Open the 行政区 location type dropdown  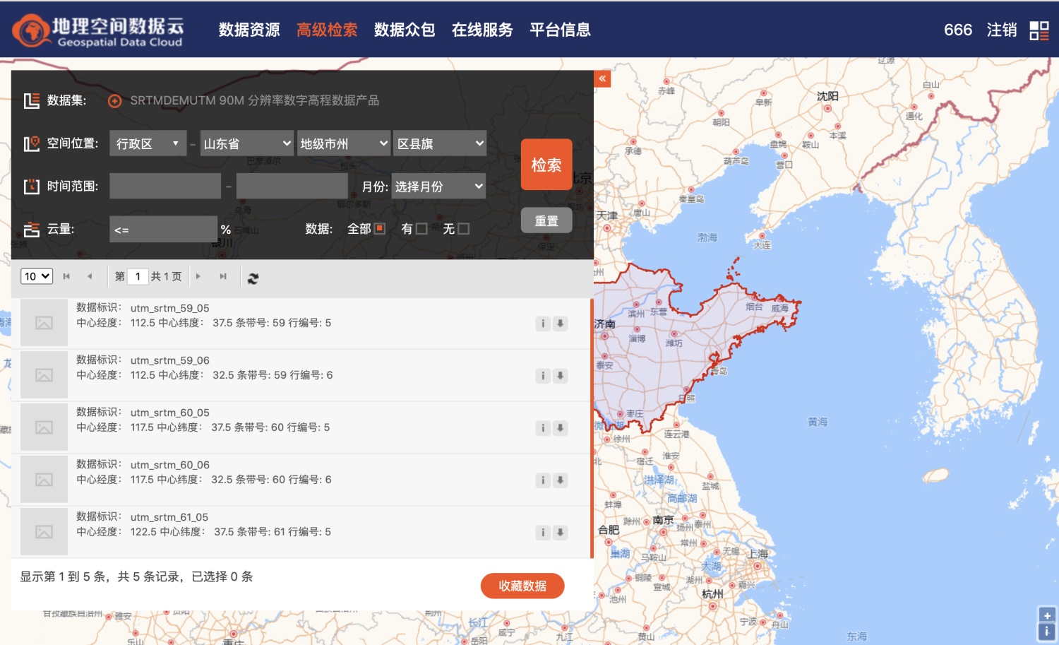(x=148, y=143)
